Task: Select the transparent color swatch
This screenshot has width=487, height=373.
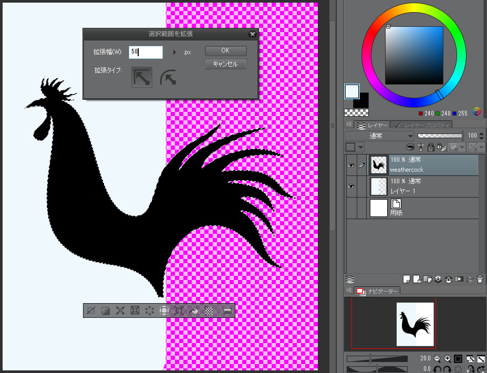Action: [357, 112]
